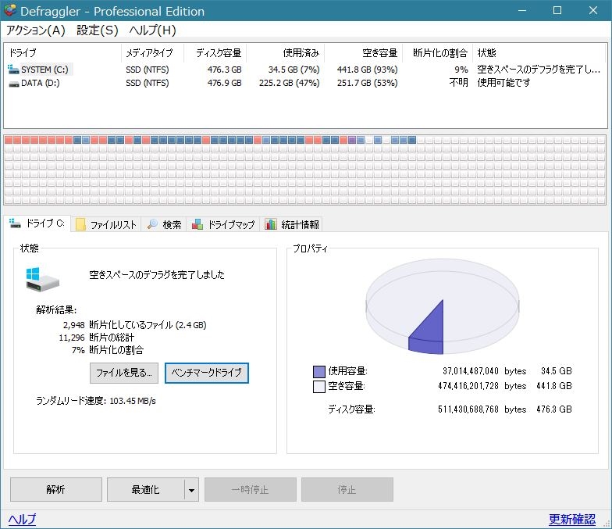Click the 225.2 GB (47%) used cell
The height and width of the screenshot is (529, 612).
point(289,83)
